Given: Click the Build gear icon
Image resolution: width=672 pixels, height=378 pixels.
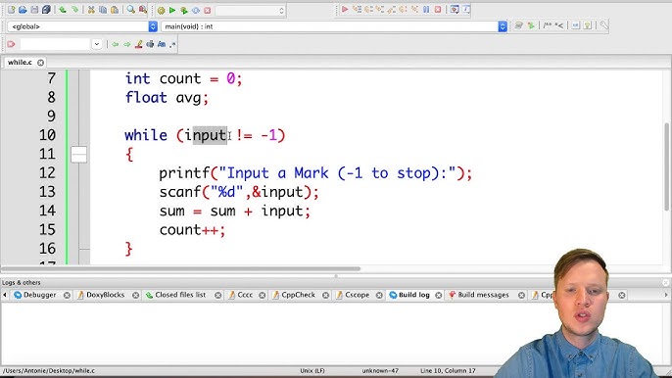Looking at the screenshot, I should (161, 10).
